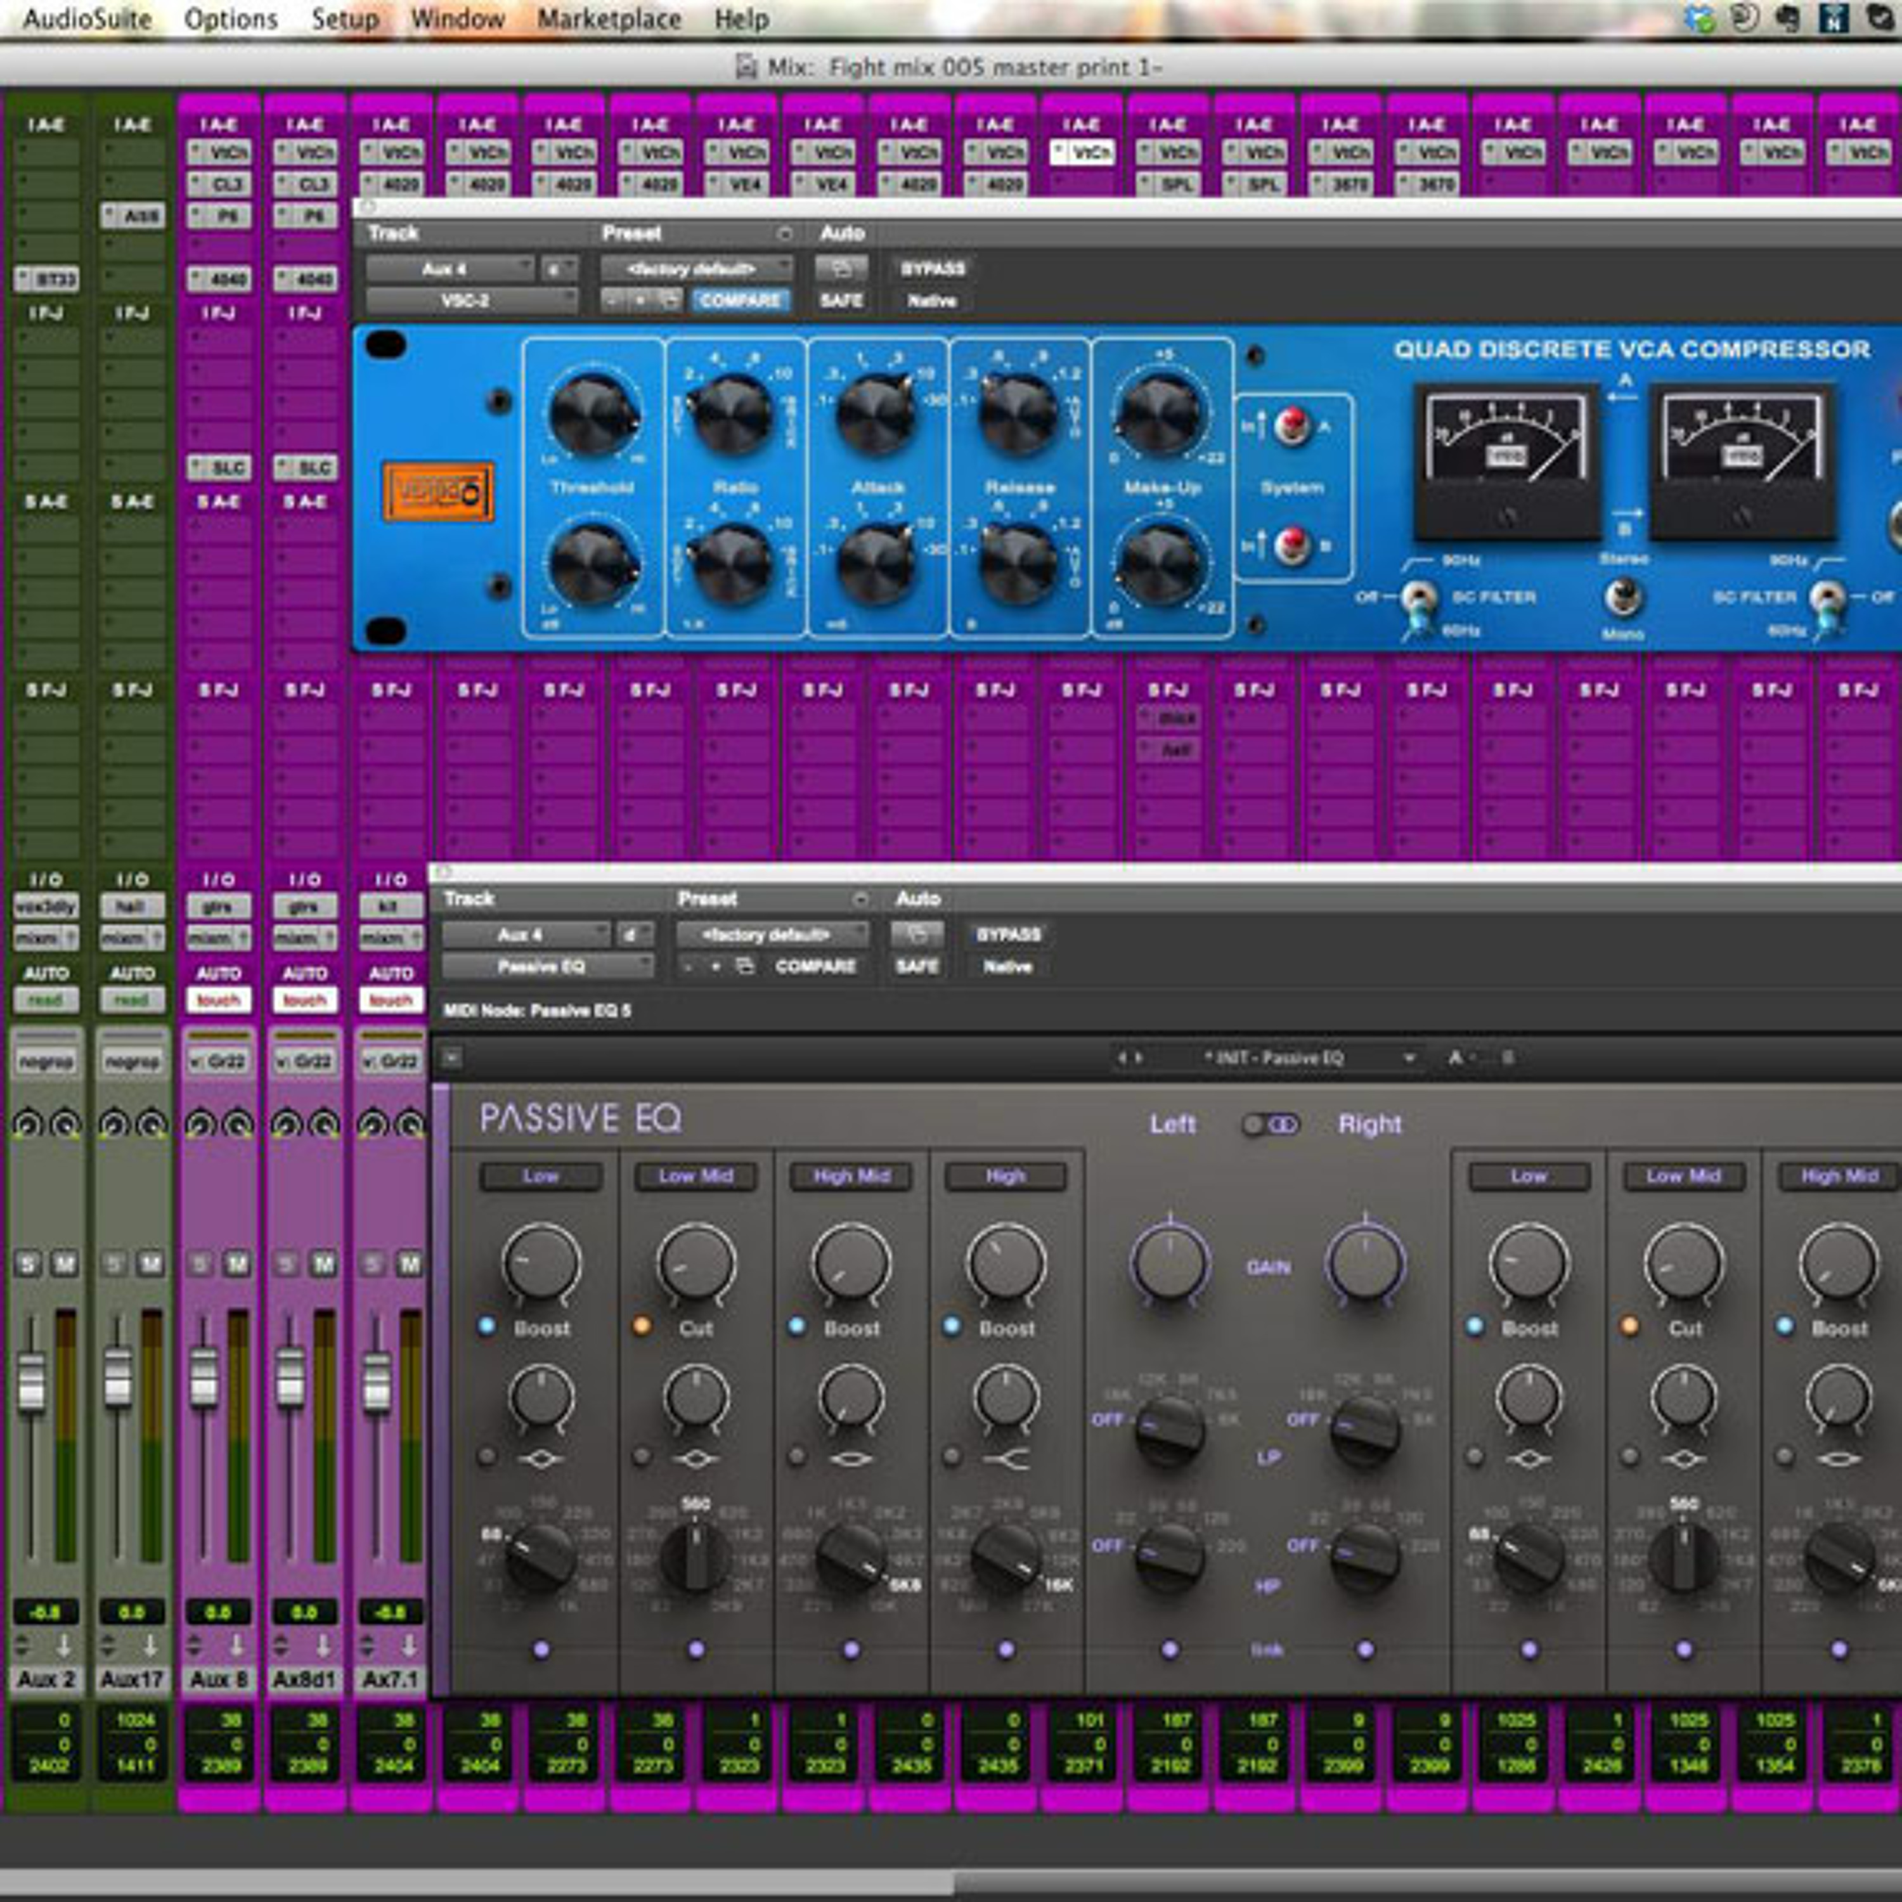Open insert position 'c' selector in VSC-2 window

pos(559,269)
